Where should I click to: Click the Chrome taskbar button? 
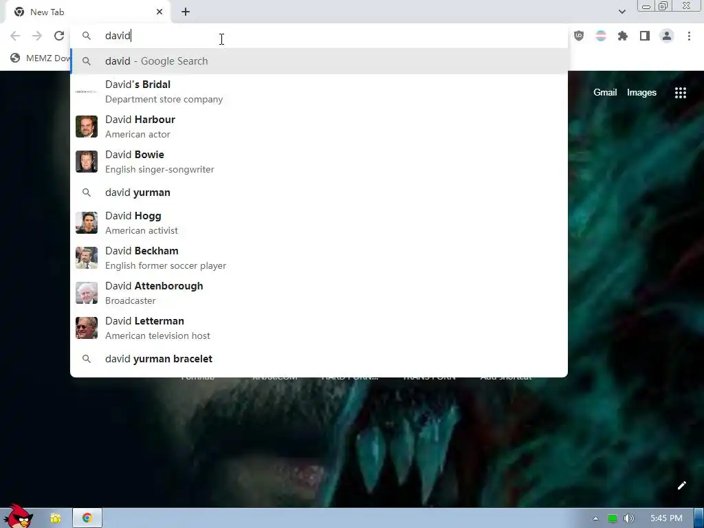coord(87,518)
